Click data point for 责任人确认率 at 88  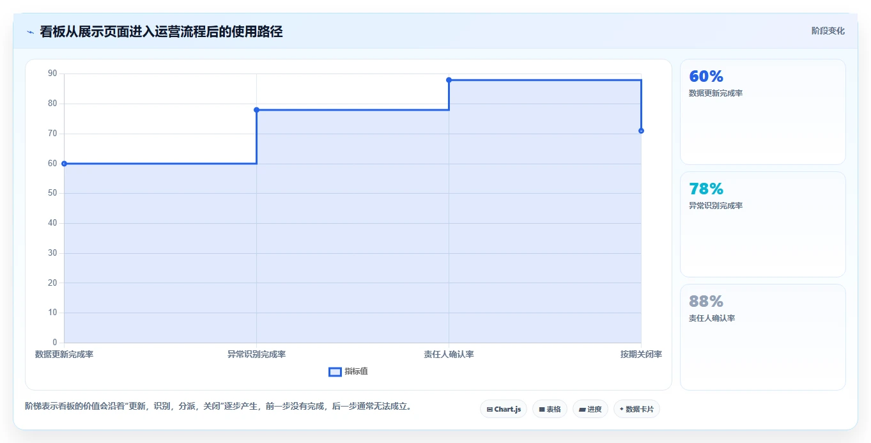449,80
